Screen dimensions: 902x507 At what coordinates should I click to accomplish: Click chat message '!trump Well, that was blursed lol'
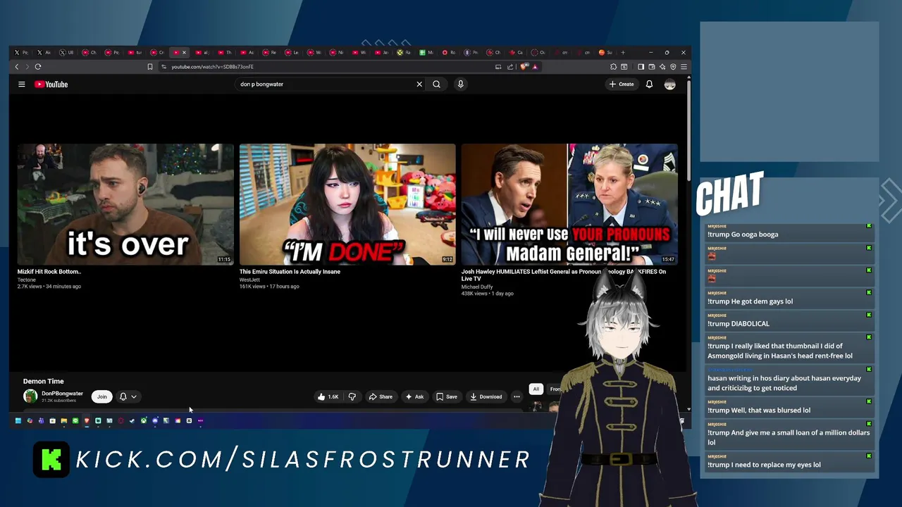pyautogui.click(x=759, y=411)
